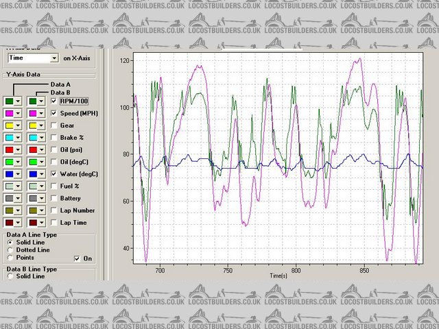Disable the Water (degC) checkbox
This screenshot has height=329, width=439.
[54, 174]
